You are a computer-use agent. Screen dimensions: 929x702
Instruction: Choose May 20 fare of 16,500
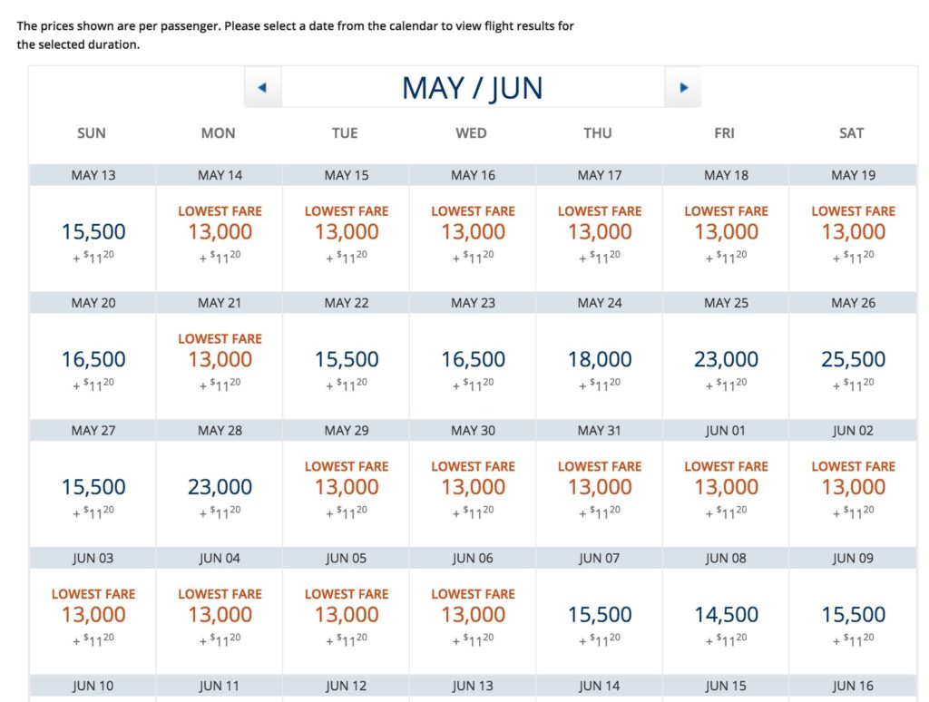tap(93, 360)
